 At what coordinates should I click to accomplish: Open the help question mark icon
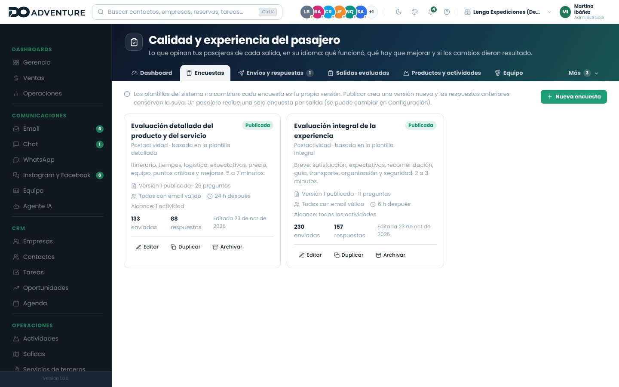(447, 12)
